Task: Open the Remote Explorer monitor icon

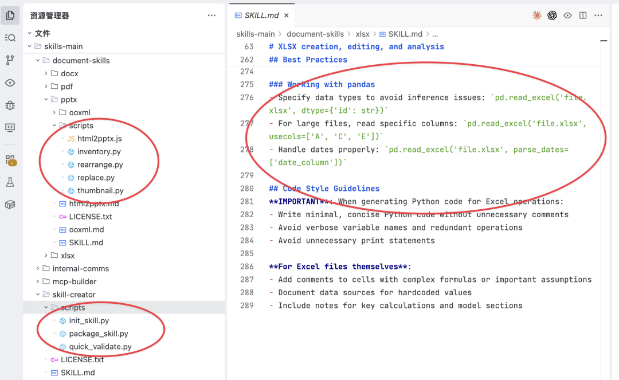Action: pos(10,127)
